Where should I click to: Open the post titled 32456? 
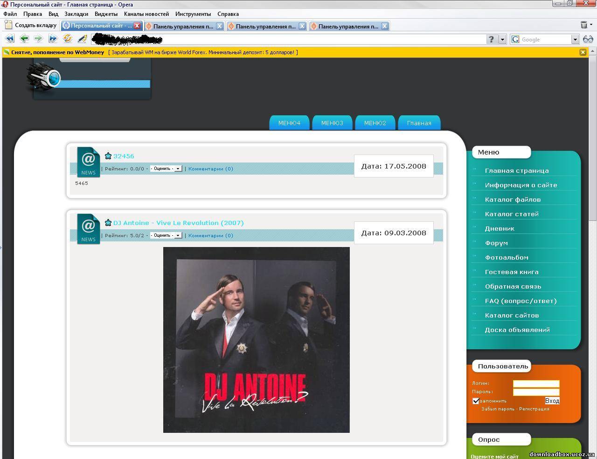pyautogui.click(x=124, y=156)
